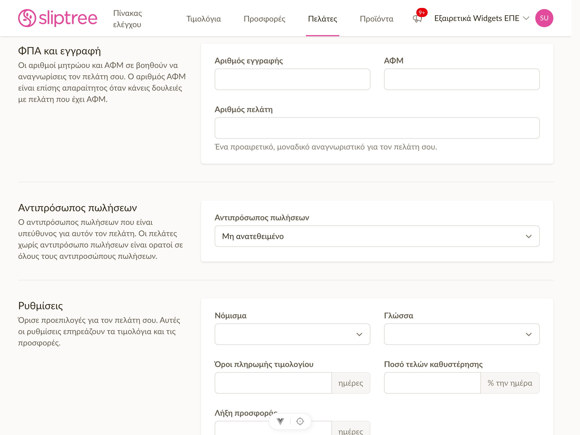The height and width of the screenshot is (435, 580).
Task: Open Πίνακας ελέγχου dashboard link
Action: [x=127, y=19]
